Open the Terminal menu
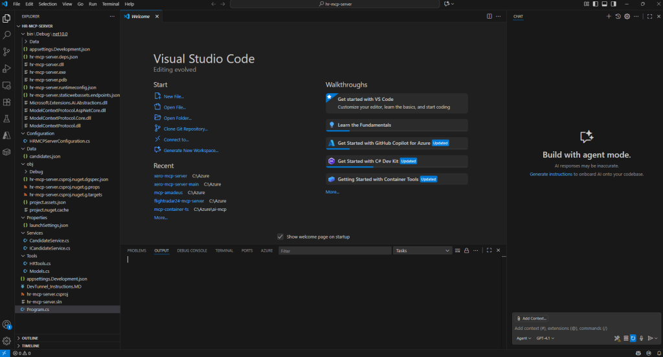Screen dimensions: 663x357 tap(110, 4)
